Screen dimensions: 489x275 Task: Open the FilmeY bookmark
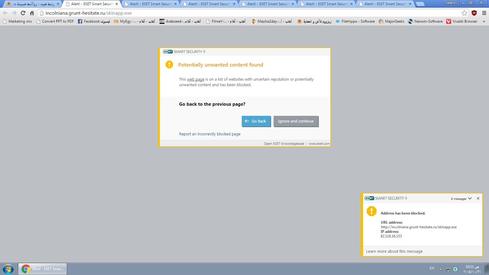tap(226, 21)
